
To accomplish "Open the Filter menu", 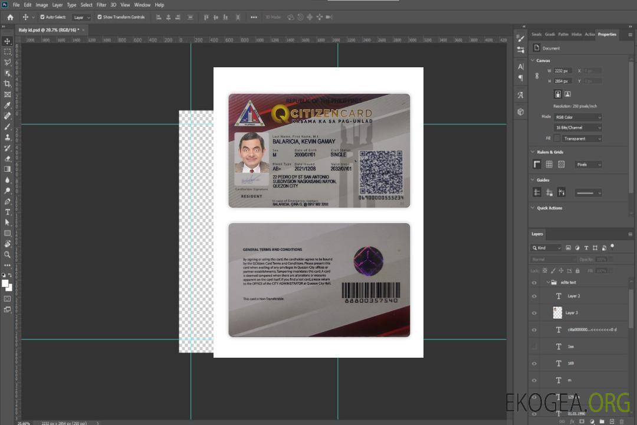I will [x=101, y=5].
